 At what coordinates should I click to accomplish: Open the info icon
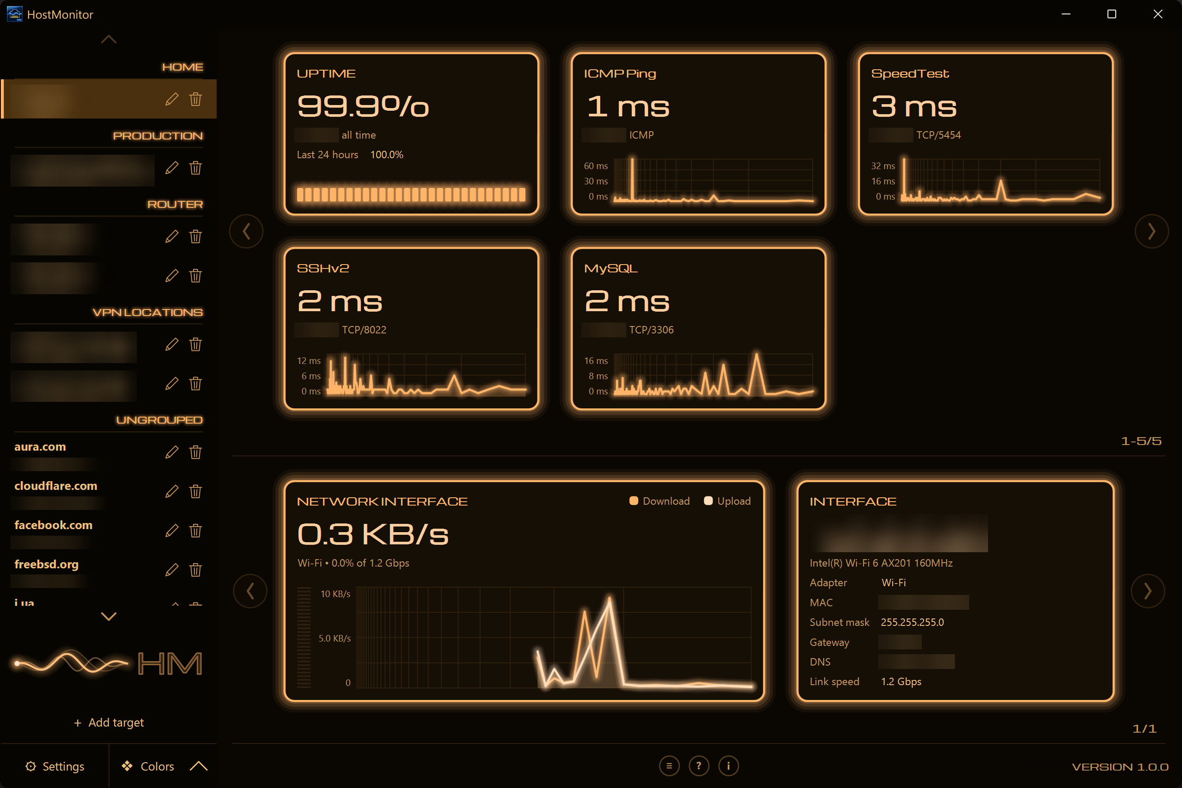tap(728, 766)
